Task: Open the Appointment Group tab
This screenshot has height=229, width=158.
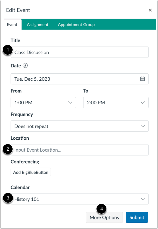Action: tap(76, 25)
